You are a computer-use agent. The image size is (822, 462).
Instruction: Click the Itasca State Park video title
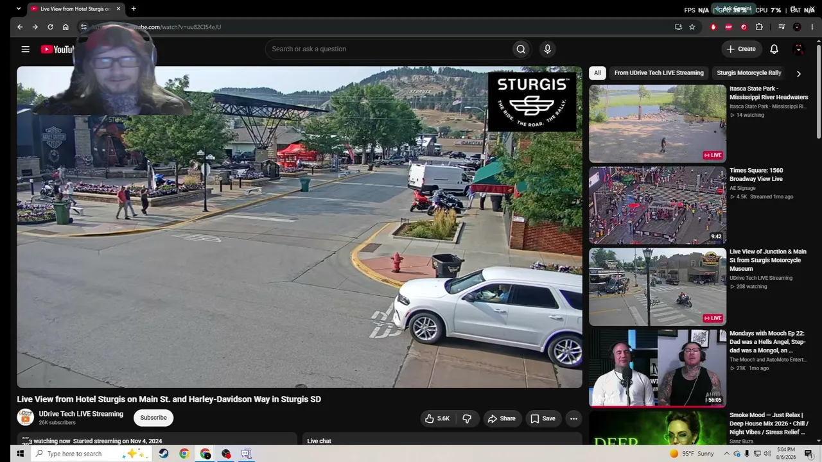(769, 93)
